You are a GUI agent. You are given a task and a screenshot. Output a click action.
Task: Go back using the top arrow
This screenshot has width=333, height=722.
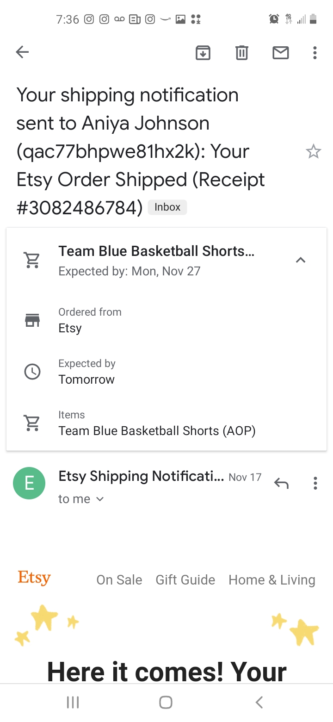coord(22,52)
